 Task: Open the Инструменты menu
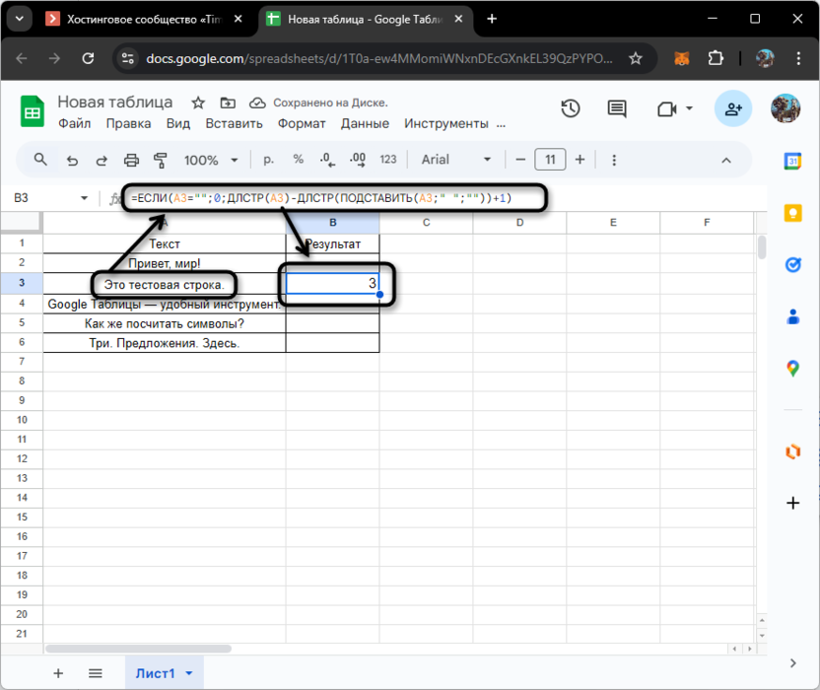point(446,123)
